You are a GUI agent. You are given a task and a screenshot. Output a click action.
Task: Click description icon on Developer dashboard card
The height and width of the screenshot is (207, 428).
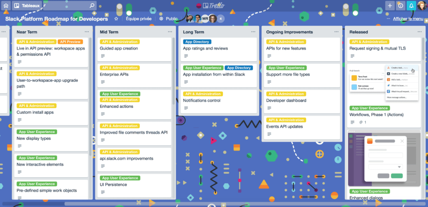point(269,108)
